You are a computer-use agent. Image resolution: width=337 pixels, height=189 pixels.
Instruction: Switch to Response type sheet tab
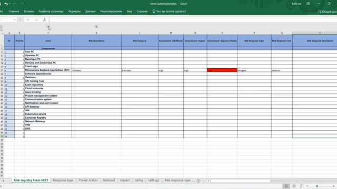point(63,181)
